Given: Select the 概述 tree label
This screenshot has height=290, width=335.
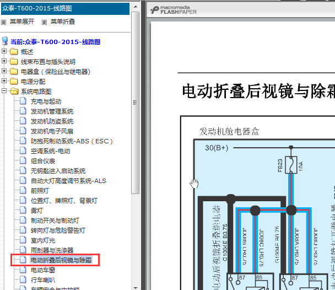Looking at the screenshot, I should coord(27,52).
